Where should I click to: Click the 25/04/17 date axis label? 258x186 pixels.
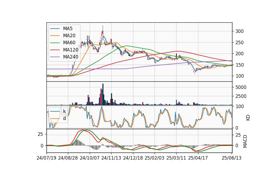click(198, 158)
